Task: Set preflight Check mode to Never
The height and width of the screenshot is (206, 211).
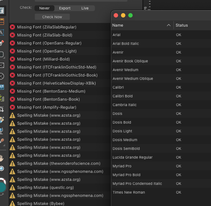Action: (44, 8)
